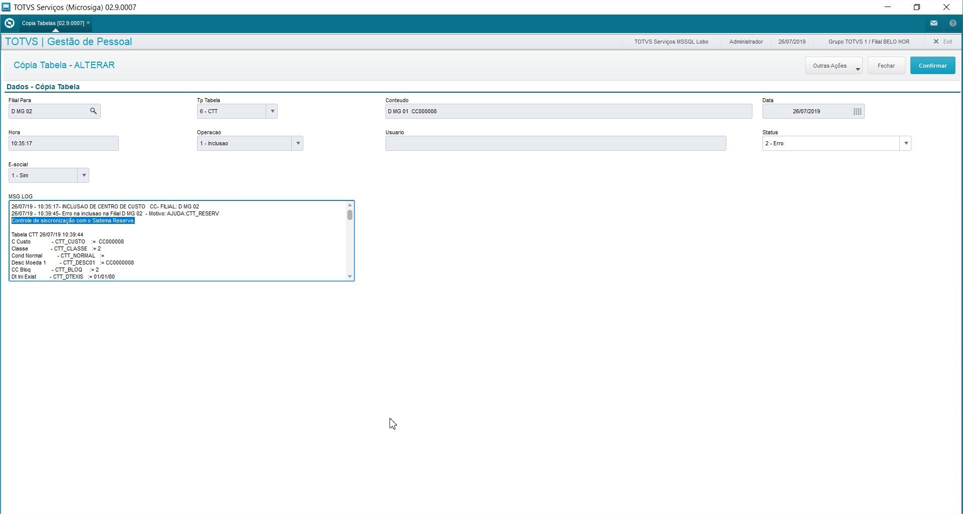Click 'TOTVS Serviços MSSQL Lobo' header text

point(671,42)
